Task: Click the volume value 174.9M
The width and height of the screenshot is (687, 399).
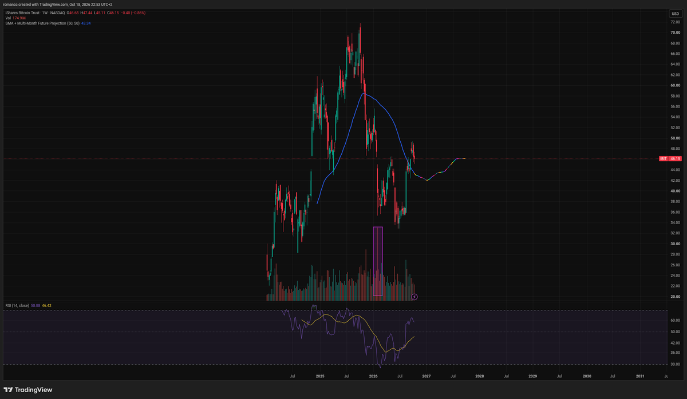Action: point(19,18)
